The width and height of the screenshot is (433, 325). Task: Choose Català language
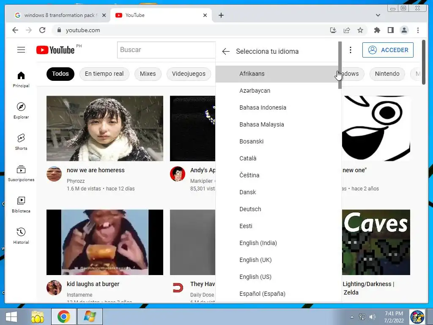pyautogui.click(x=277, y=158)
